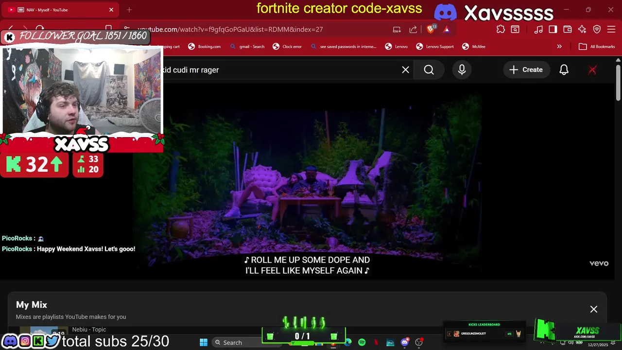Viewport: 622px width, 350px height.
Task: Toggle the browser sidebar panel
Action: pos(553,29)
